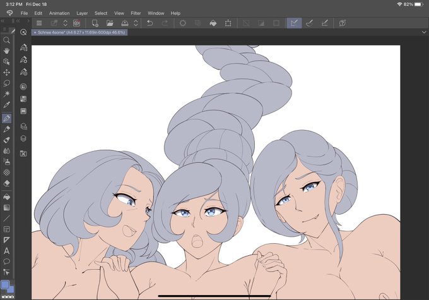Click the Fill icon in the command bar
This screenshot has width=429, height=300.
[x=213, y=23]
